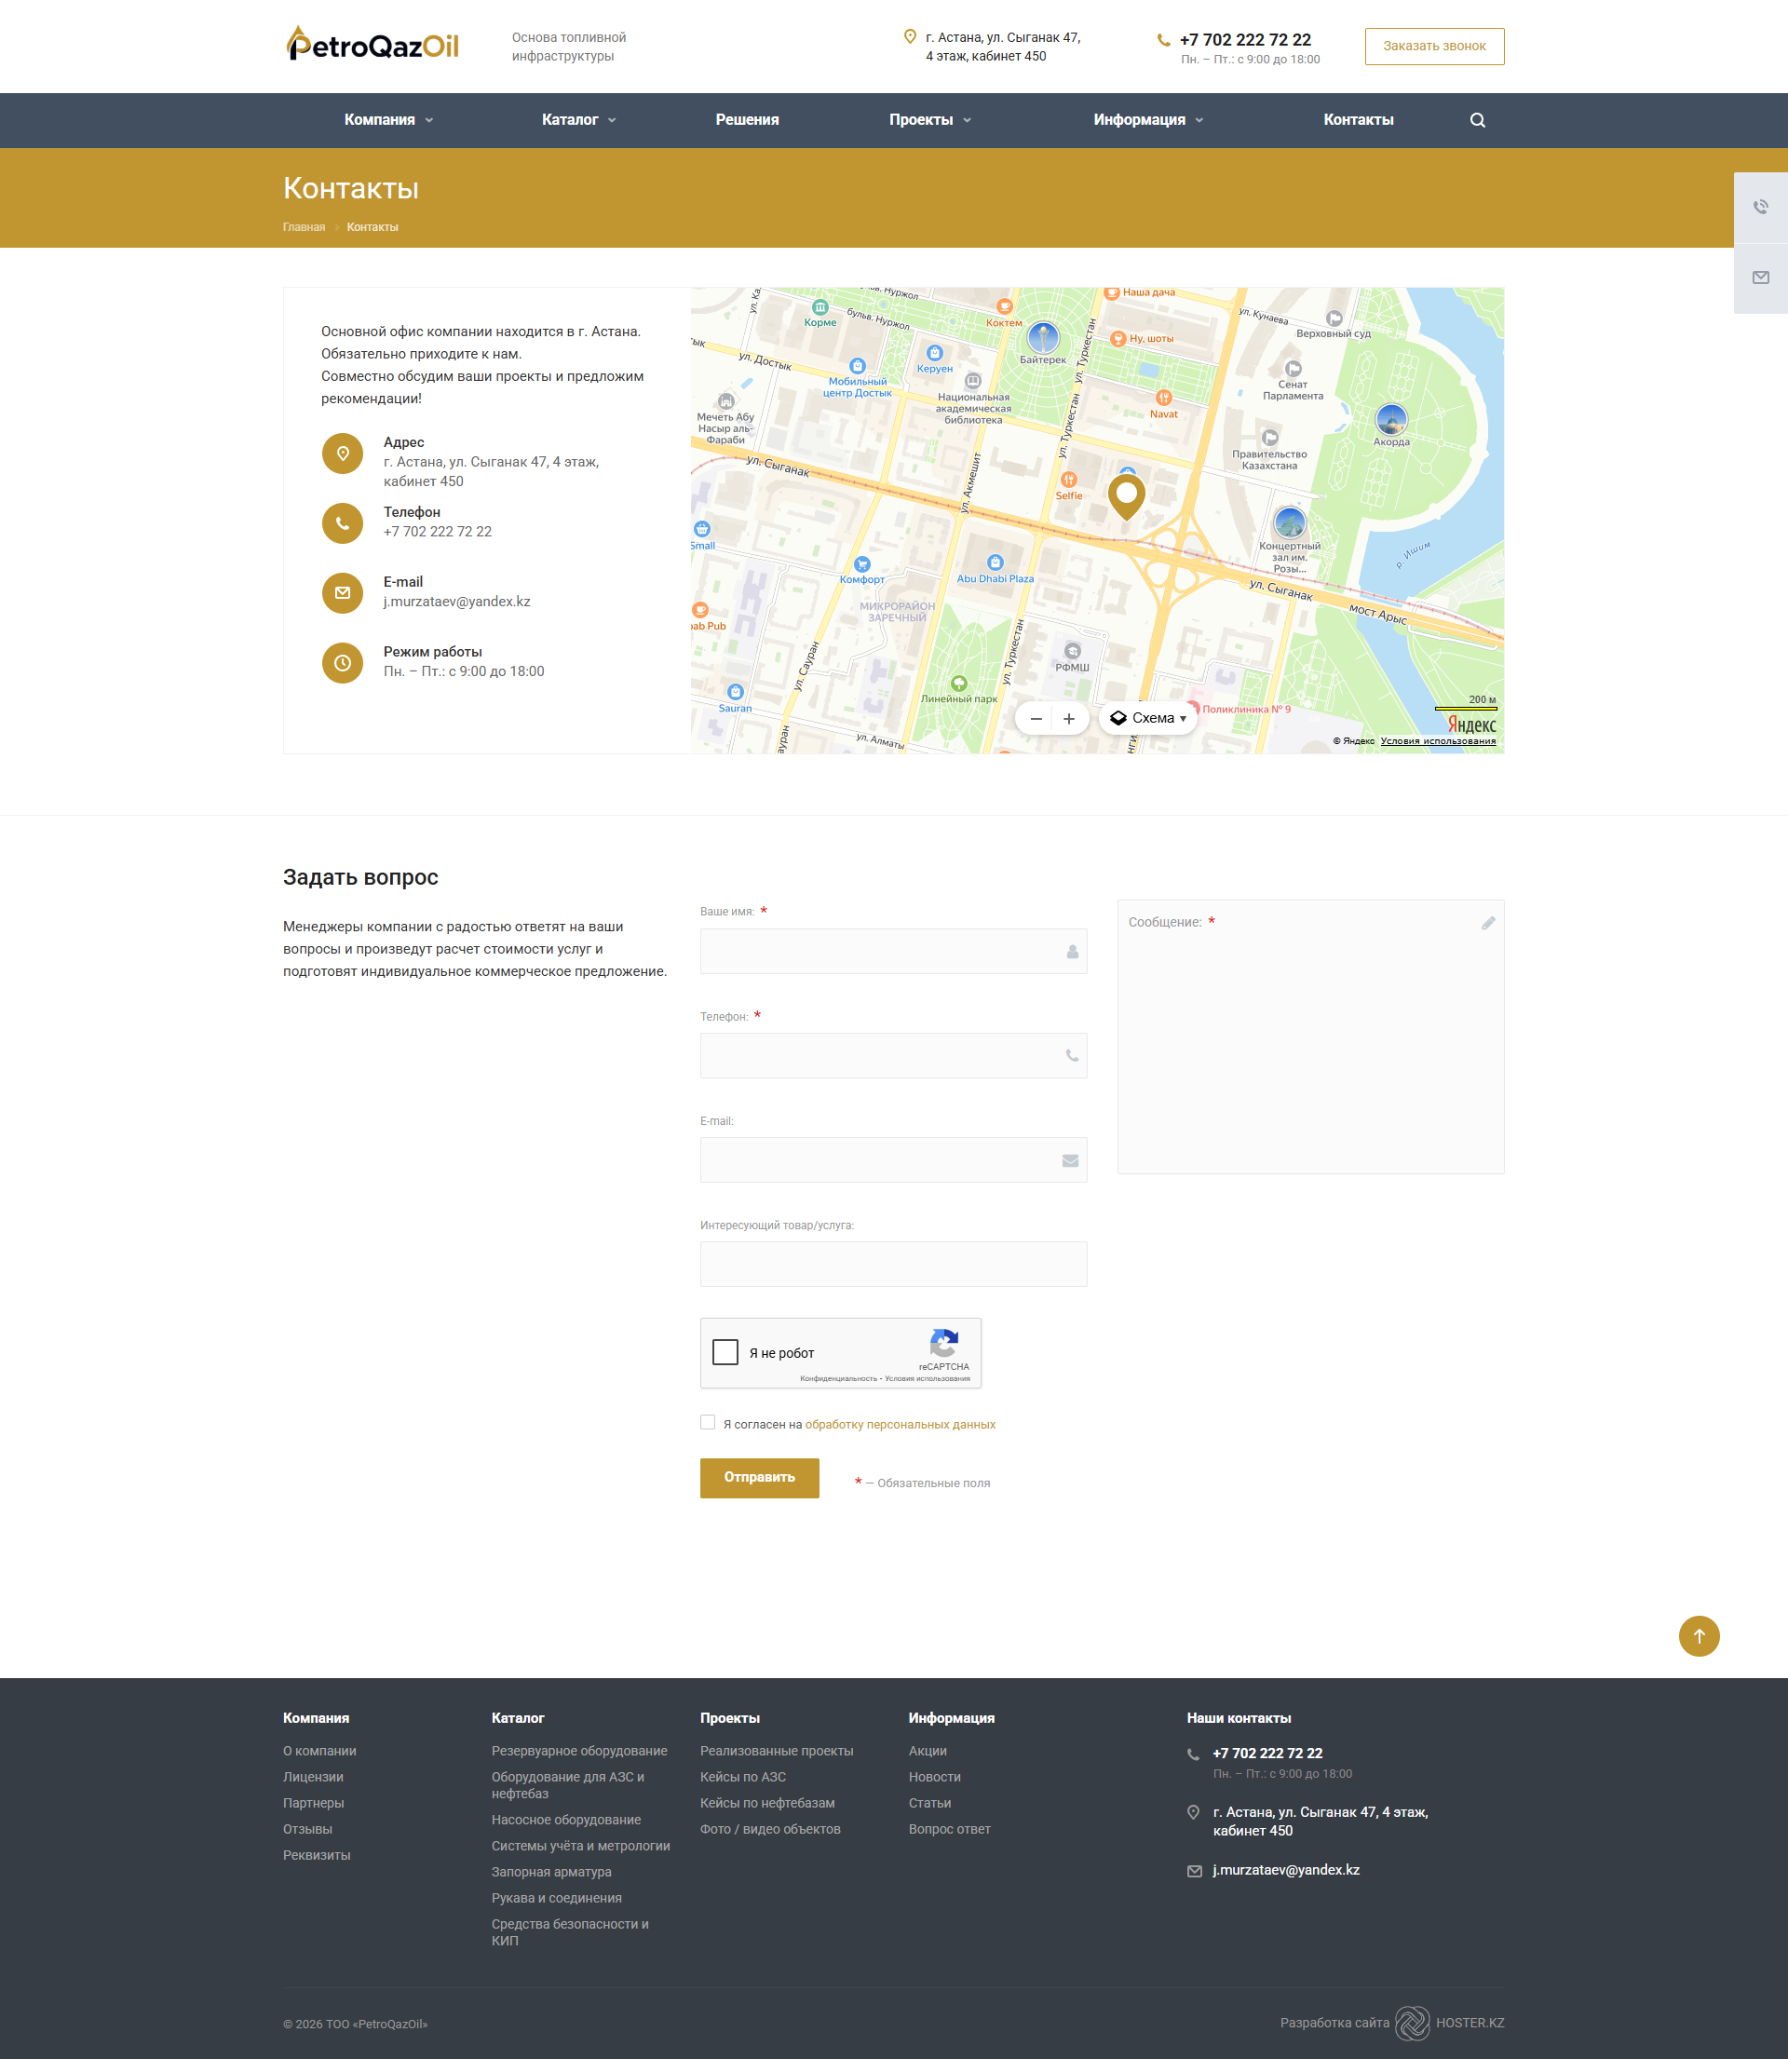Click the floating phone callback side icon
Screen dimensions: 1788x2059
1760,207
